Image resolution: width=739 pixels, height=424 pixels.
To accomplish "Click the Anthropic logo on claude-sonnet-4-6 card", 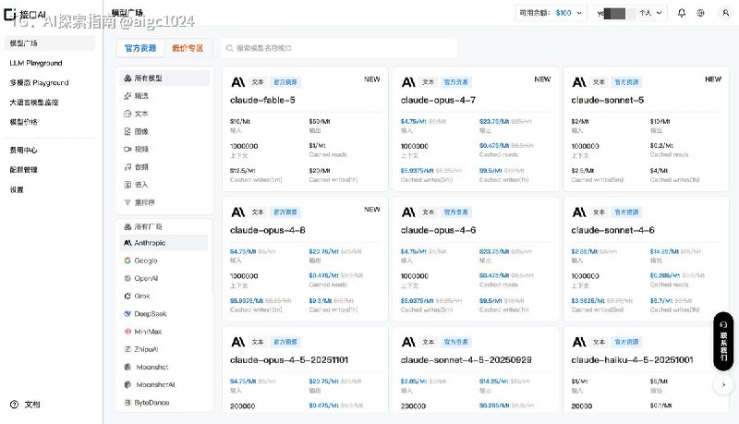I will (x=579, y=212).
